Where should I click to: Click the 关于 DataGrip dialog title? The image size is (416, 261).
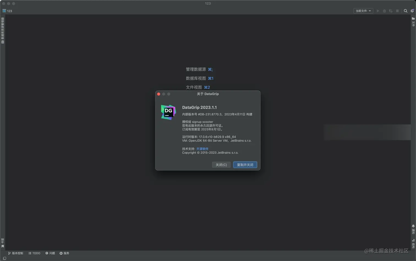point(208,94)
